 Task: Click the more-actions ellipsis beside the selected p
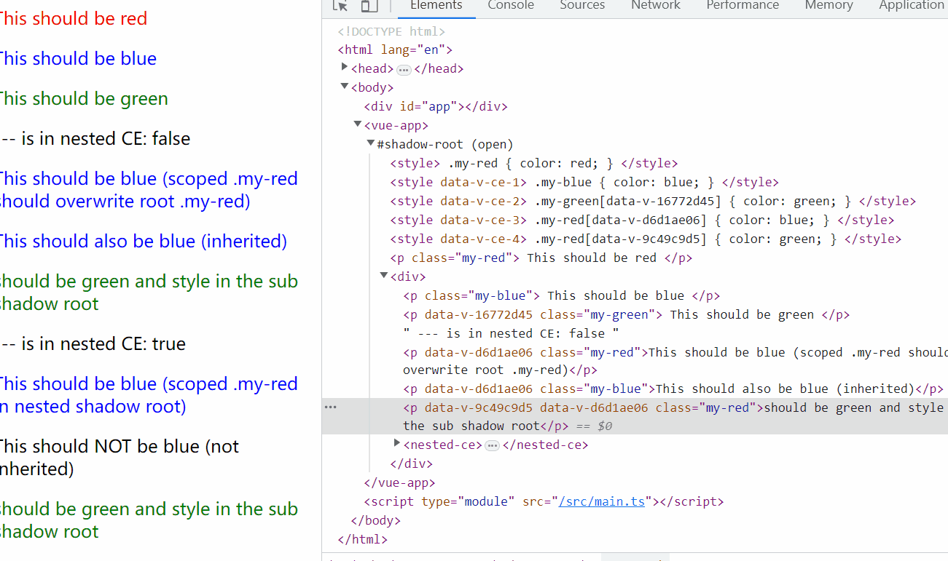pos(330,406)
